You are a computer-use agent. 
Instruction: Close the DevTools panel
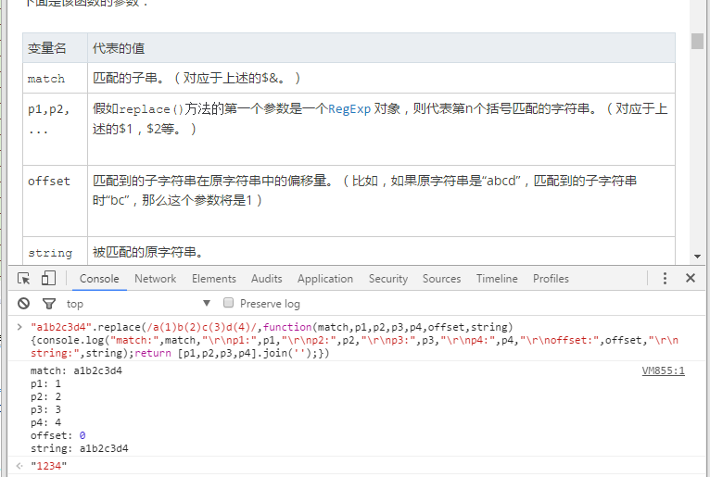pos(691,278)
